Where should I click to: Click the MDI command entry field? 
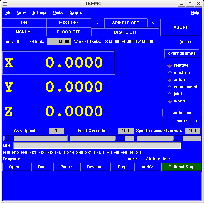point(97,146)
